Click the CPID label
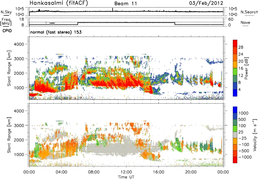This screenshot has height=179, width=258. point(7,31)
